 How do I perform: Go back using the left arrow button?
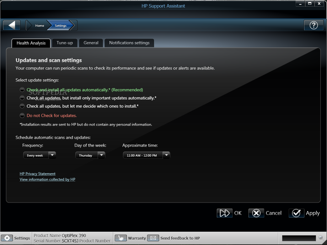(x=12, y=25)
